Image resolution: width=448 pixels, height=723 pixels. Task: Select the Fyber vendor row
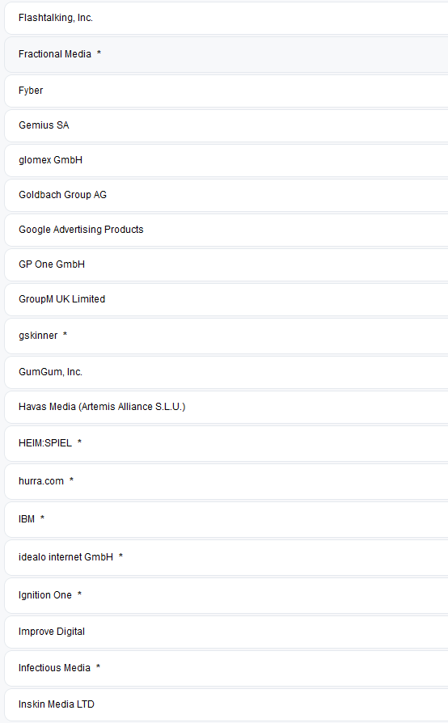226,91
